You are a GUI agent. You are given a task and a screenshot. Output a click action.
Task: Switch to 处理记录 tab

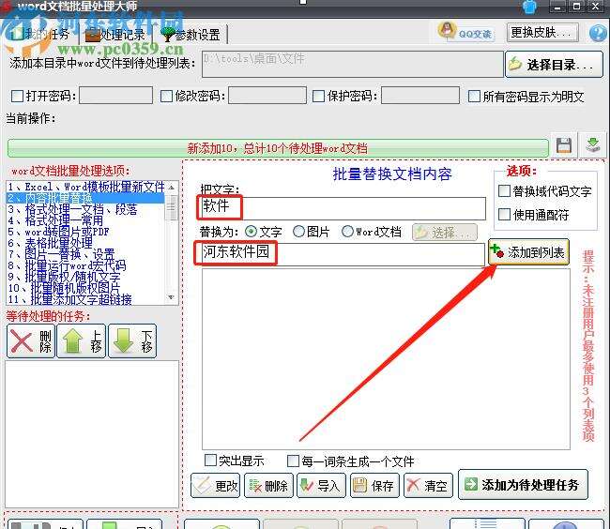click(x=115, y=35)
